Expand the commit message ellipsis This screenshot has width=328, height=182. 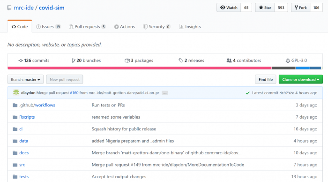point(165,93)
